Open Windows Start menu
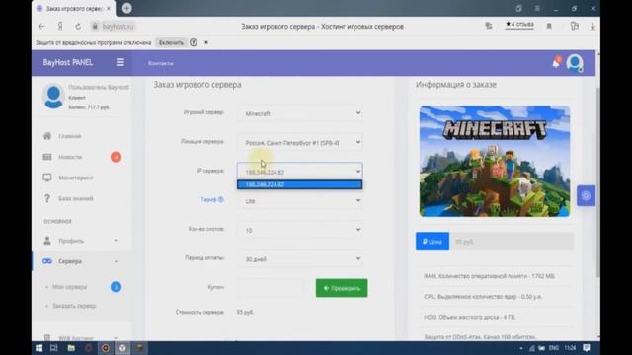The width and height of the screenshot is (632, 355). (39, 348)
